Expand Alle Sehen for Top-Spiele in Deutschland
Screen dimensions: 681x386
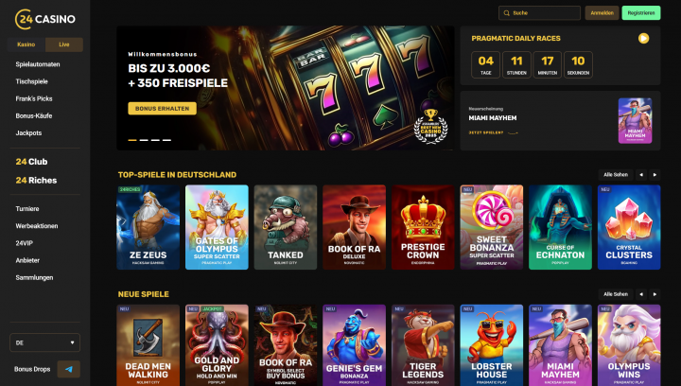point(616,174)
